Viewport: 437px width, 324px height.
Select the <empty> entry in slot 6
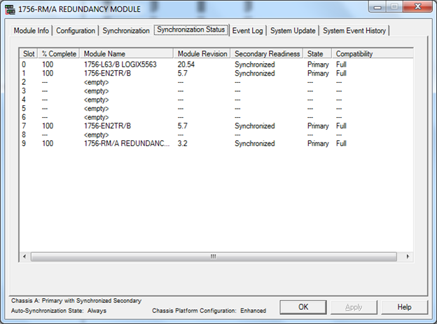tap(97, 117)
